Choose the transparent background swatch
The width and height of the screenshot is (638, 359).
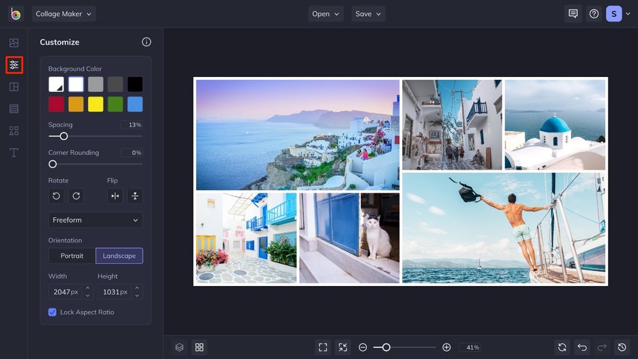(56, 85)
